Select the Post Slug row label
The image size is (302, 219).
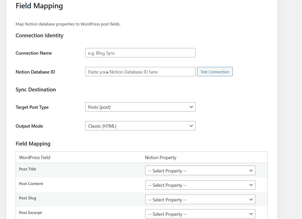click(27, 198)
